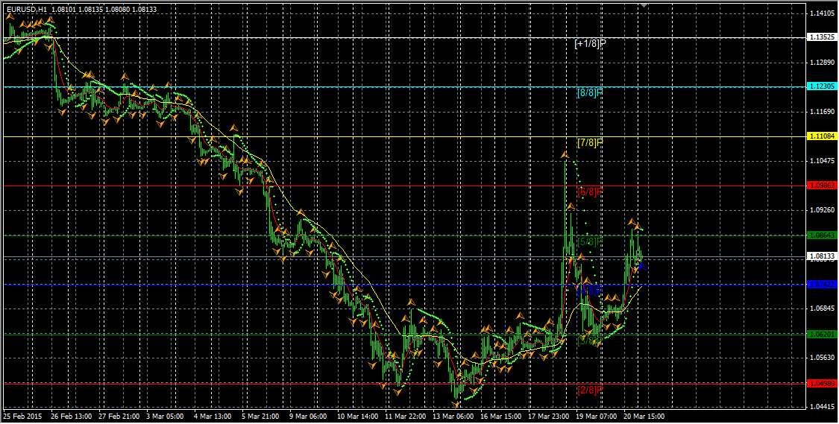Click the red 1.04980 price tag

[822, 383]
